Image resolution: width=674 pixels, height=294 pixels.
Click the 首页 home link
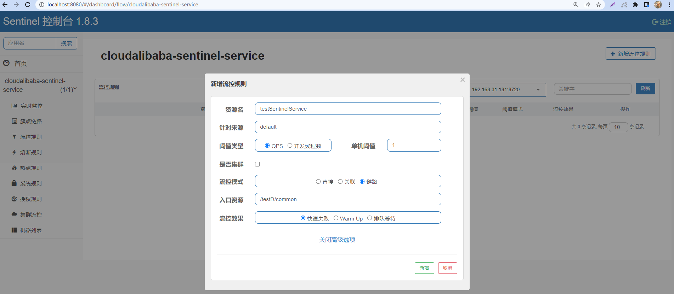[x=21, y=63]
